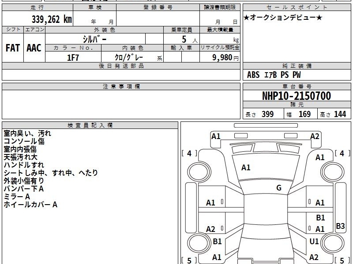This screenshot has width=353, height=264.
Task: Click the カラーNo. header cell
Action: (x=73, y=48)
